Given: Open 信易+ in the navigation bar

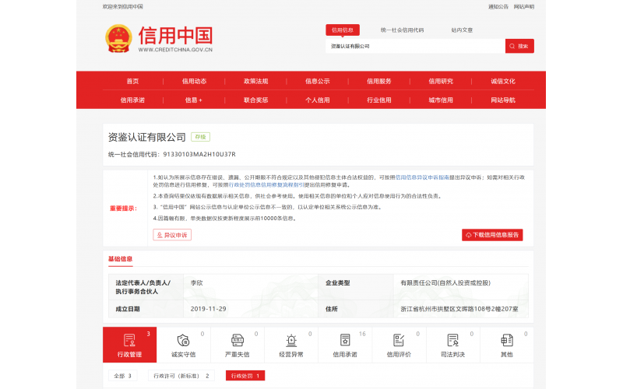Looking at the screenshot, I should pos(193,100).
